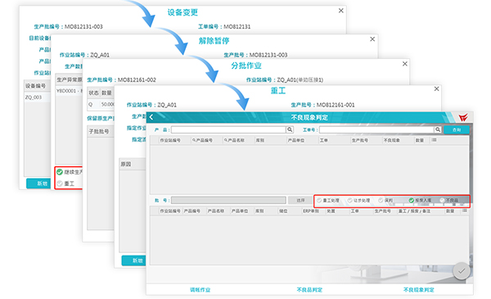The height and width of the screenshot is (299, 491).
Task: Select ZQ_003 row in 设备变更 window
Action: [38, 97]
